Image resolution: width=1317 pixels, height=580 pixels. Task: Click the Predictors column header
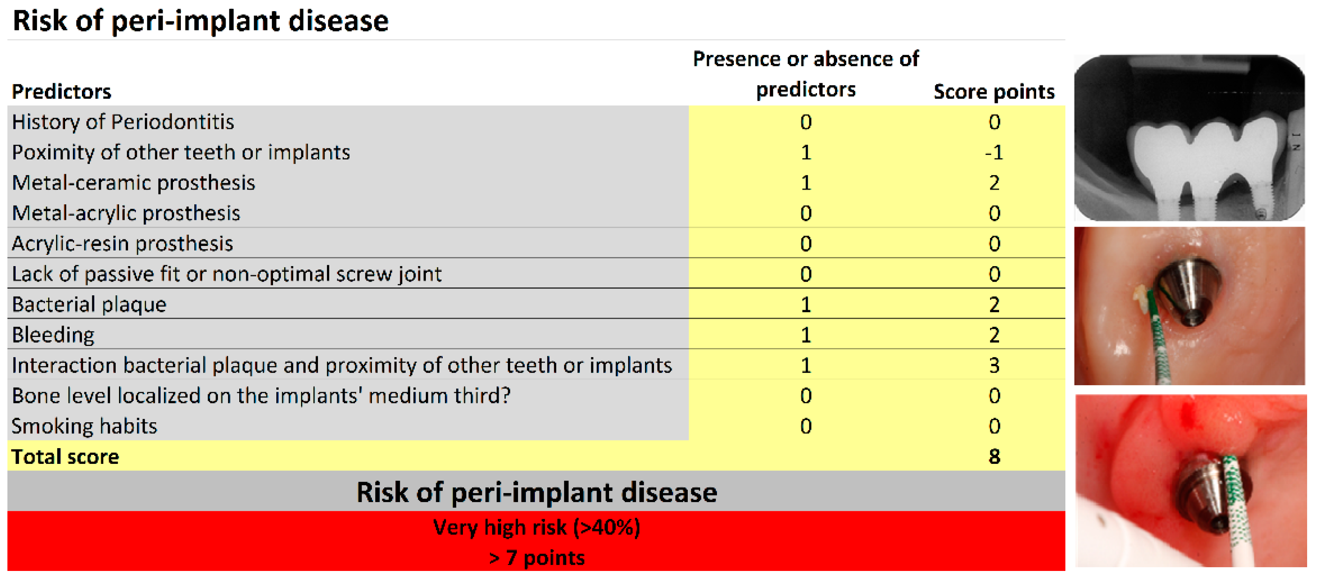click(61, 92)
